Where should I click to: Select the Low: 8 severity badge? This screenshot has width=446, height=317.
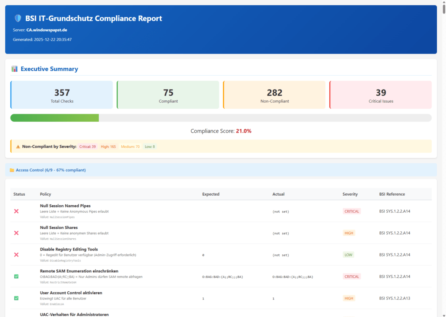click(149, 146)
